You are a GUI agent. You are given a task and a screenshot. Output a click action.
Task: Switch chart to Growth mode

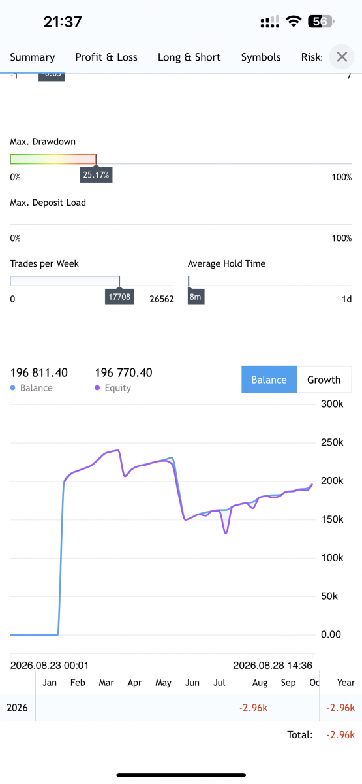coord(324,380)
